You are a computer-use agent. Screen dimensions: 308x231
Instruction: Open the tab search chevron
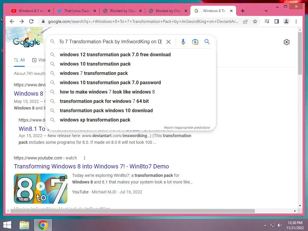click(x=266, y=11)
